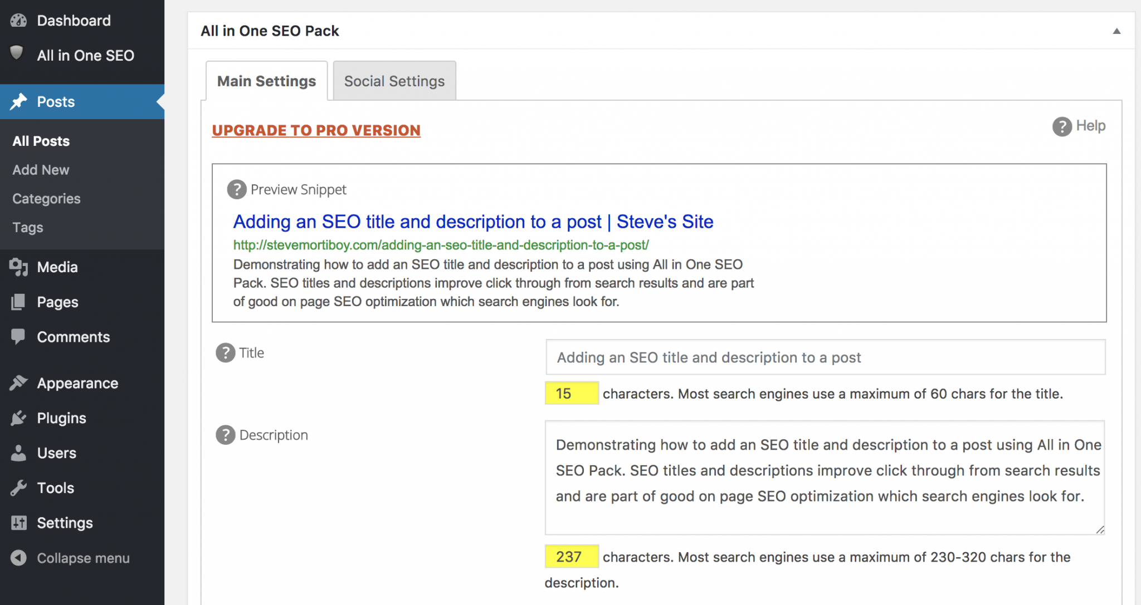Collapse the All in One SEO Pack panel
Image resolution: width=1141 pixels, height=605 pixels.
[1118, 31]
